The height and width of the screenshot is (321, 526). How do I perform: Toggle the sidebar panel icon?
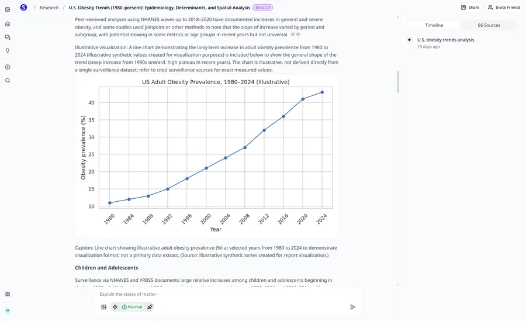8,9
